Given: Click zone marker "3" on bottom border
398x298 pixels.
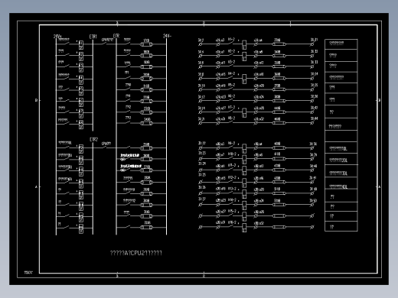Looking at the screenshot, I should (117, 276).
